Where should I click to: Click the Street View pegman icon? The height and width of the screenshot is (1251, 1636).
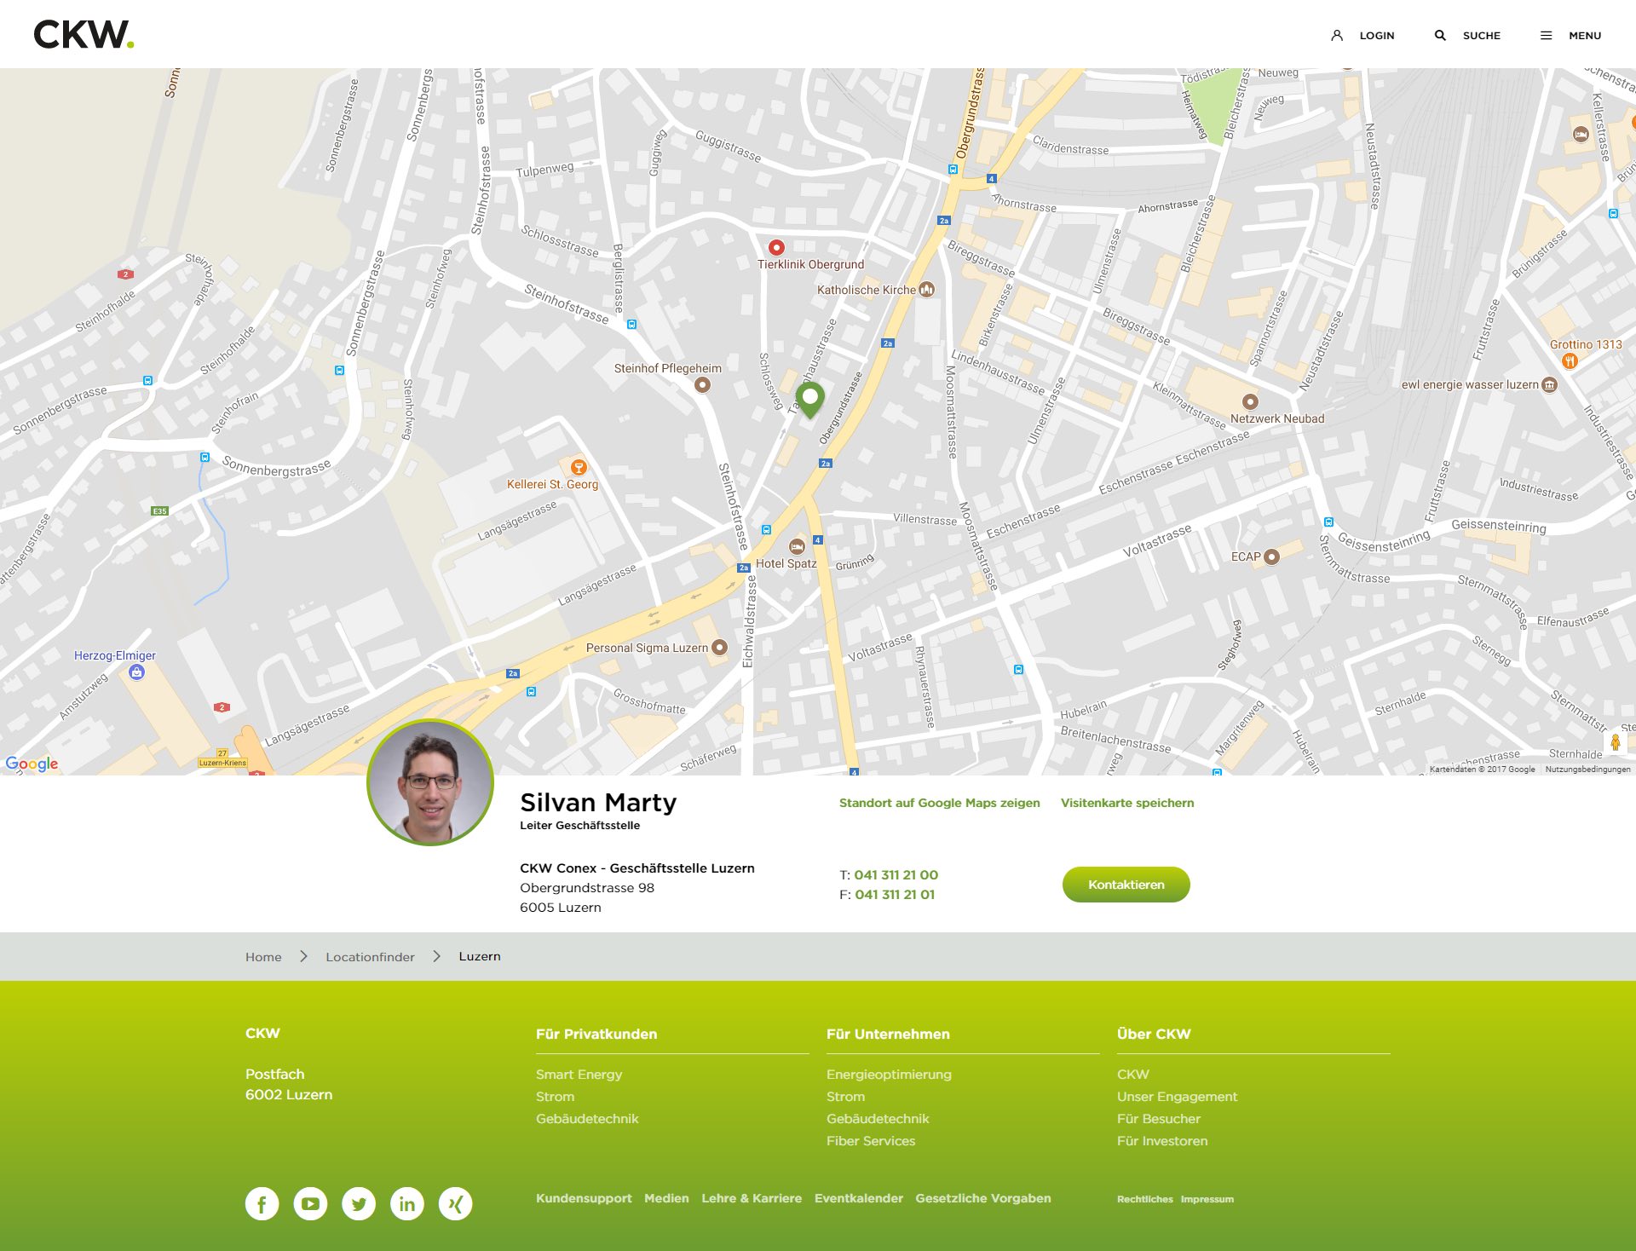[x=1615, y=742]
